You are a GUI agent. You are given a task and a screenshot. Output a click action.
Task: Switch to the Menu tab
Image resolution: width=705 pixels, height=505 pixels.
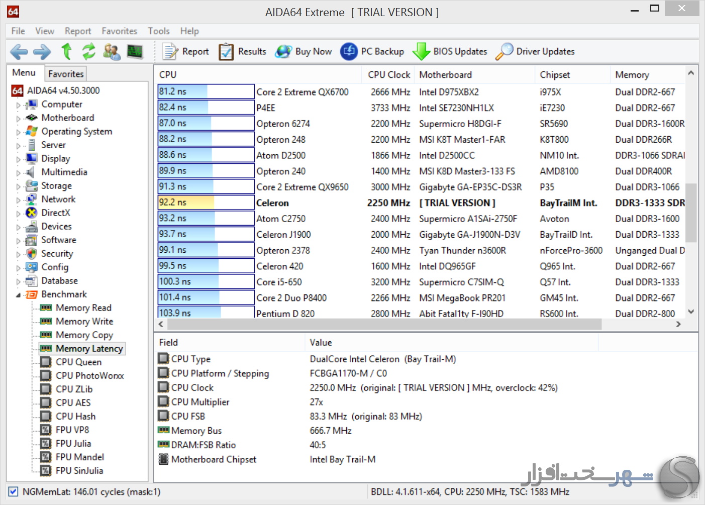(x=24, y=73)
